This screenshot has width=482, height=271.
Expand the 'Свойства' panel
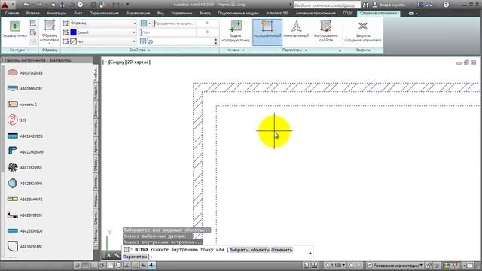[140, 50]
